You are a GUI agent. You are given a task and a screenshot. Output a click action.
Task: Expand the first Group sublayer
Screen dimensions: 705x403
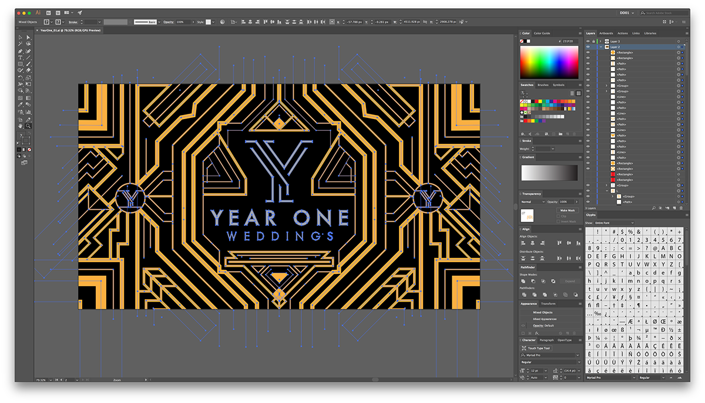[x=606, y=86]
